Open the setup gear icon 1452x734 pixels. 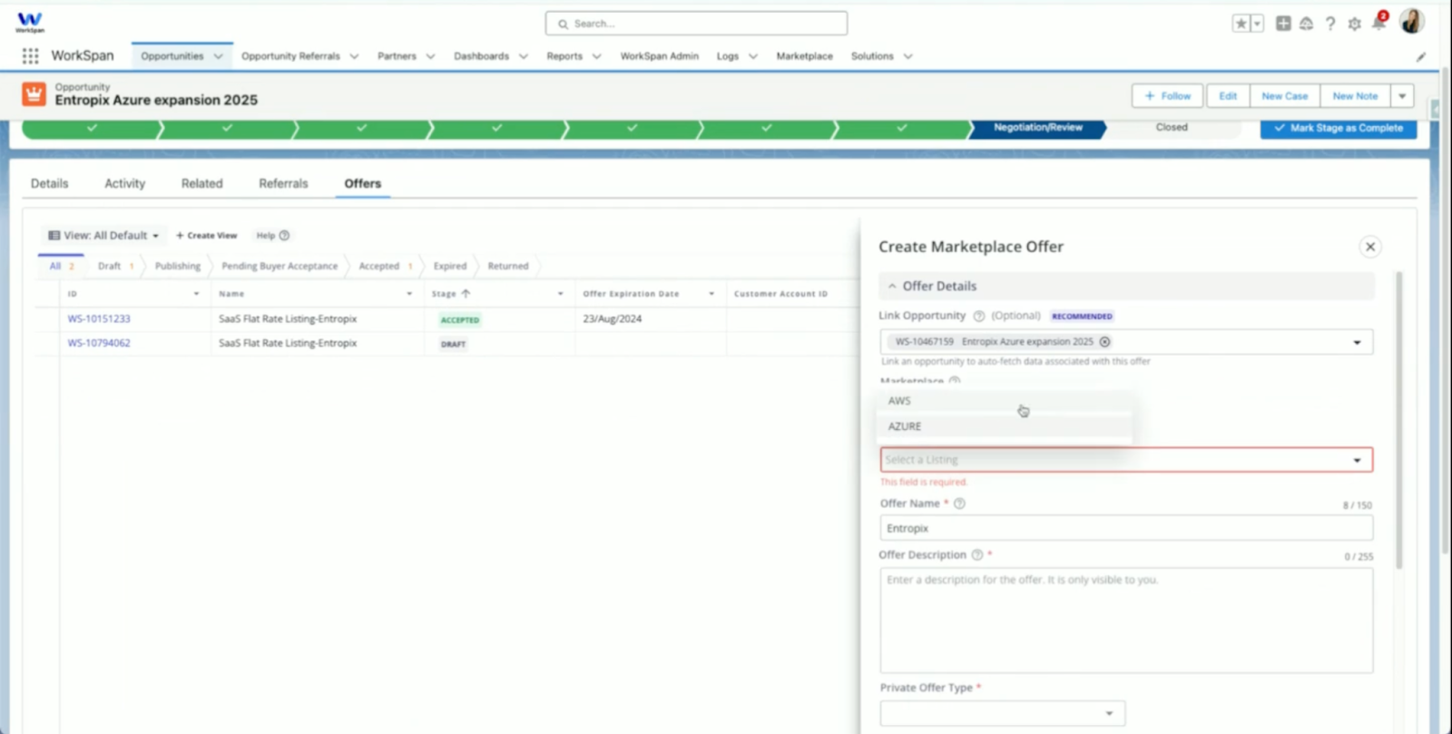tap(1354, 24)
